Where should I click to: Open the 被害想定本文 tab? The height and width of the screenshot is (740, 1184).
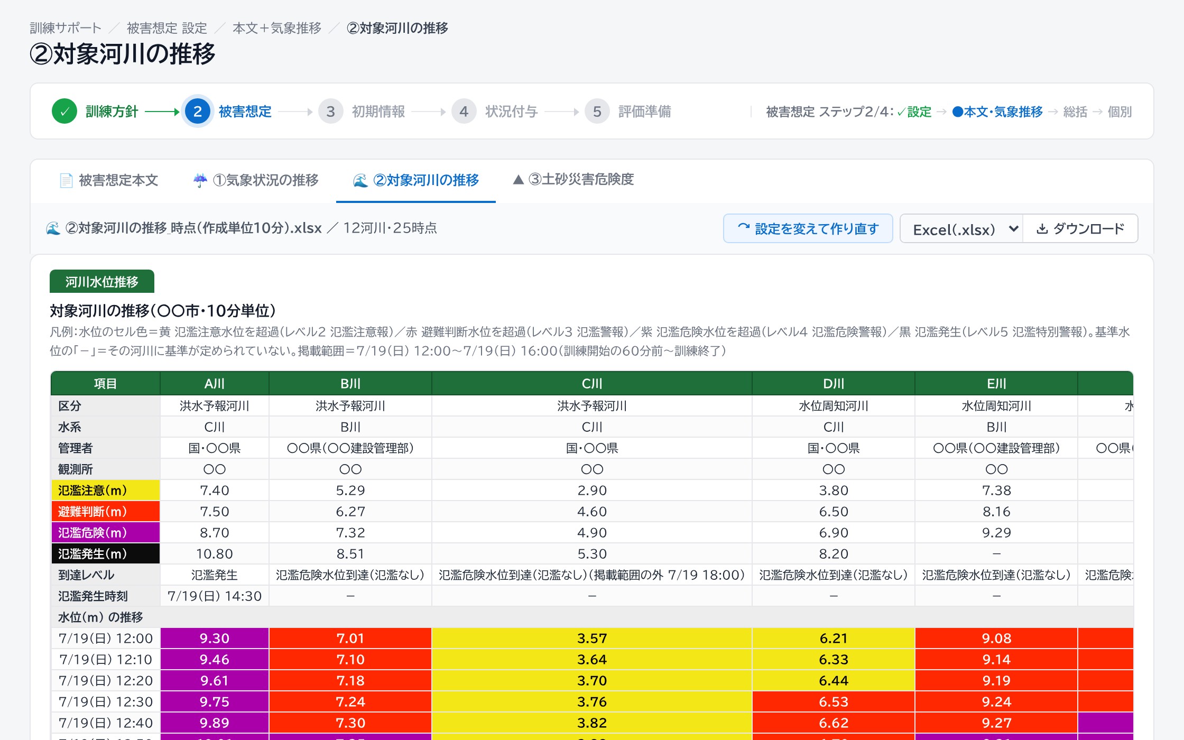[109, 181]
